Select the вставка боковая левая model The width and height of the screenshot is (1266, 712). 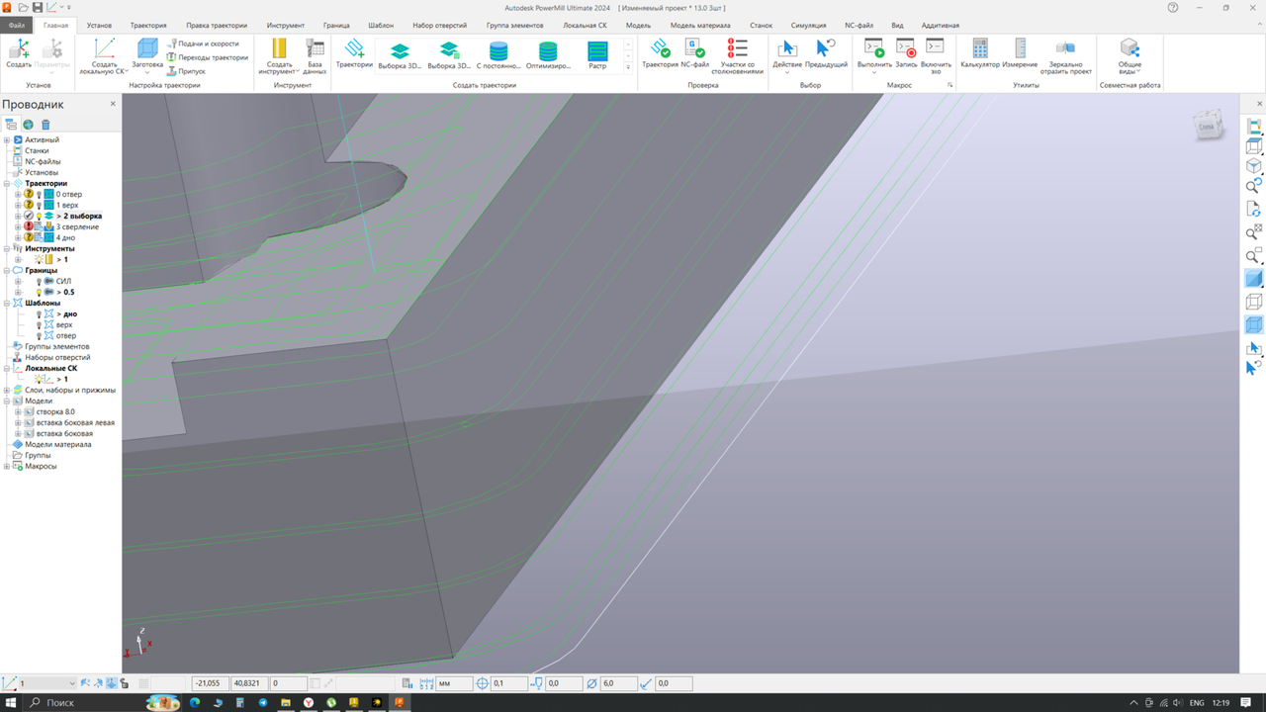click(x=75, y=423)
